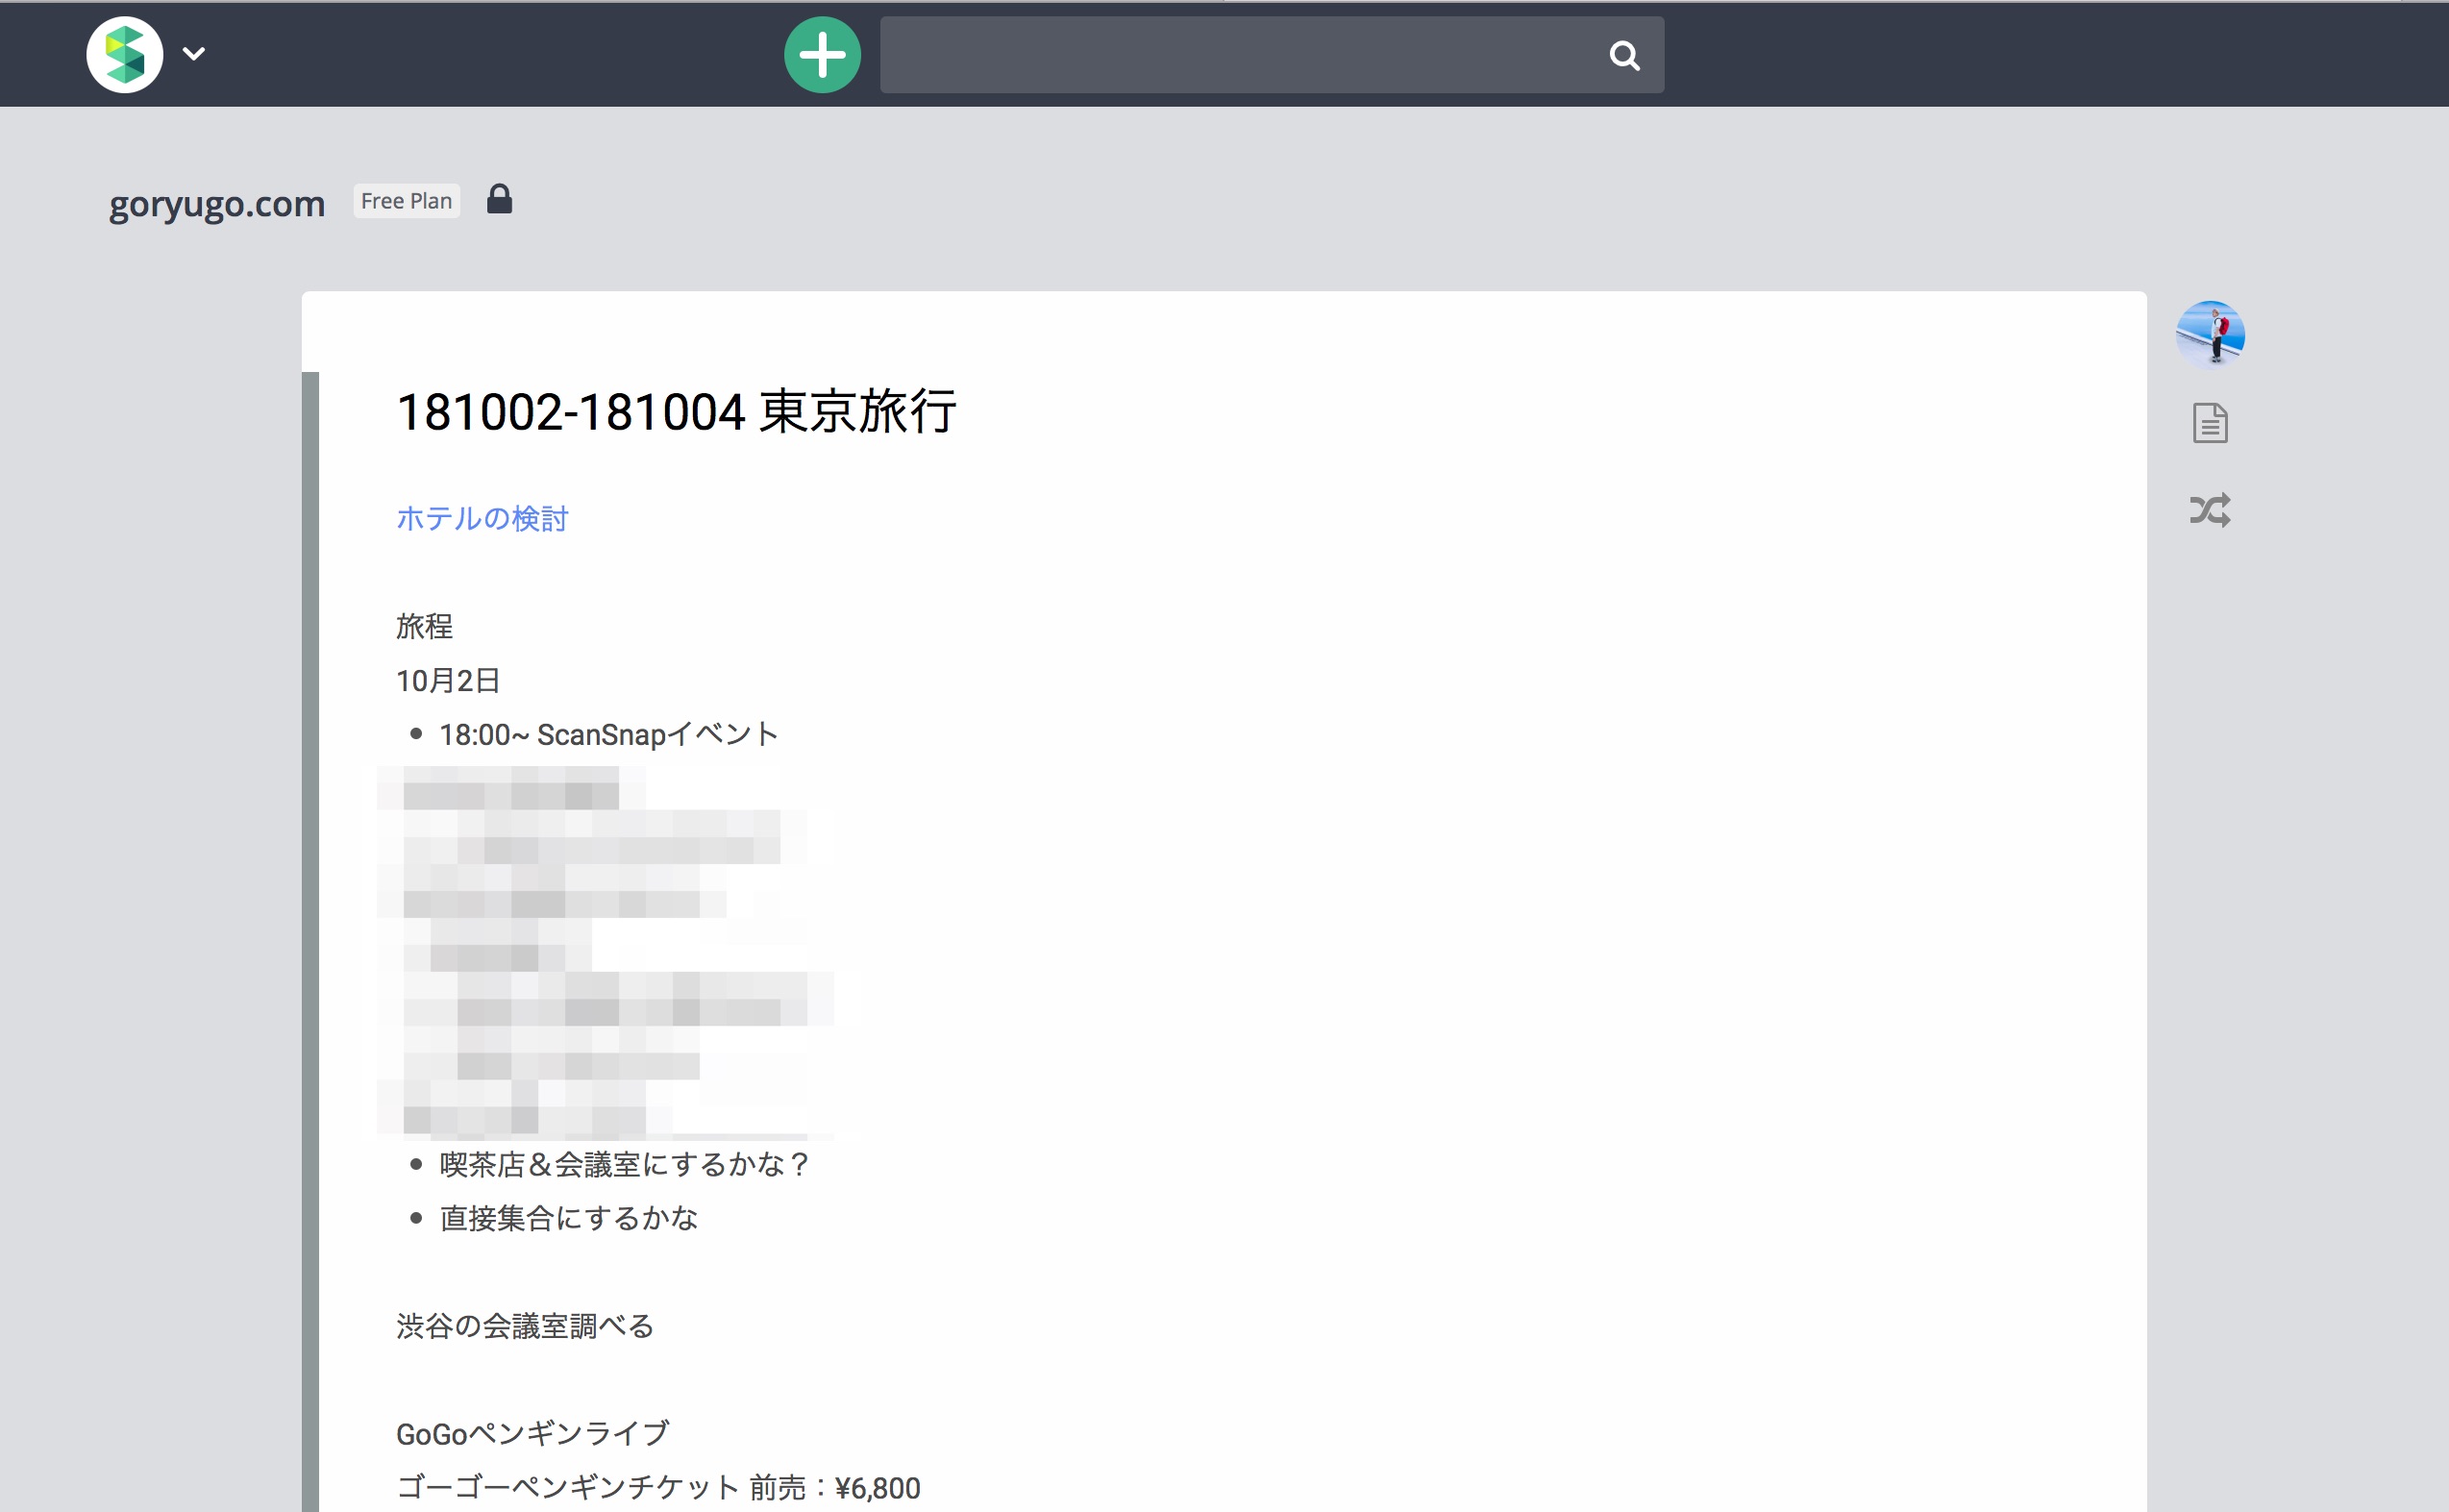Click the 18:00~ ScanSnapイベント bullet
The width and height of the screenshot is (2449, 1512).
tap(607, 735)
